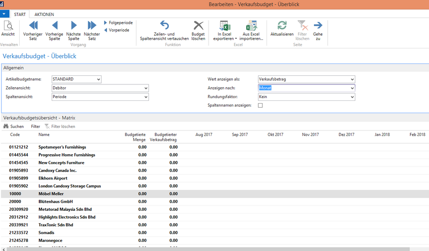The height and width of the screenshot is (251, 429).
Task: Refresh with Aktualisieren
Action: click(282, 28)
